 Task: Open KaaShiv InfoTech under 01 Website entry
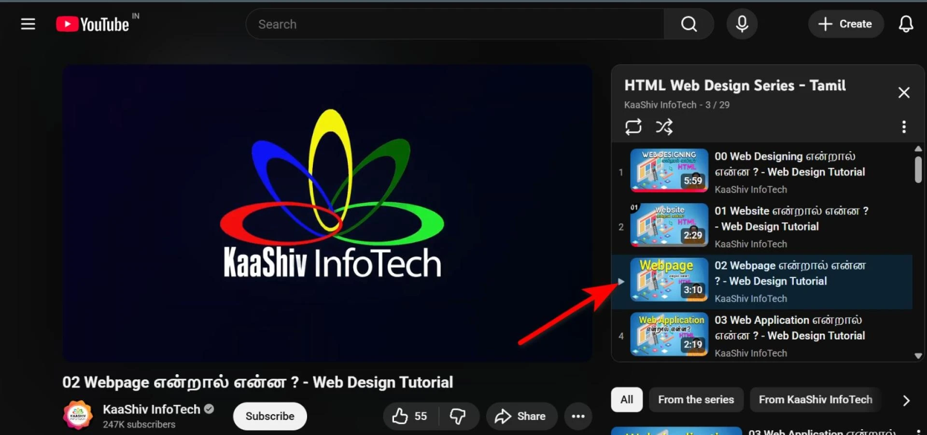tap(751, 244)
